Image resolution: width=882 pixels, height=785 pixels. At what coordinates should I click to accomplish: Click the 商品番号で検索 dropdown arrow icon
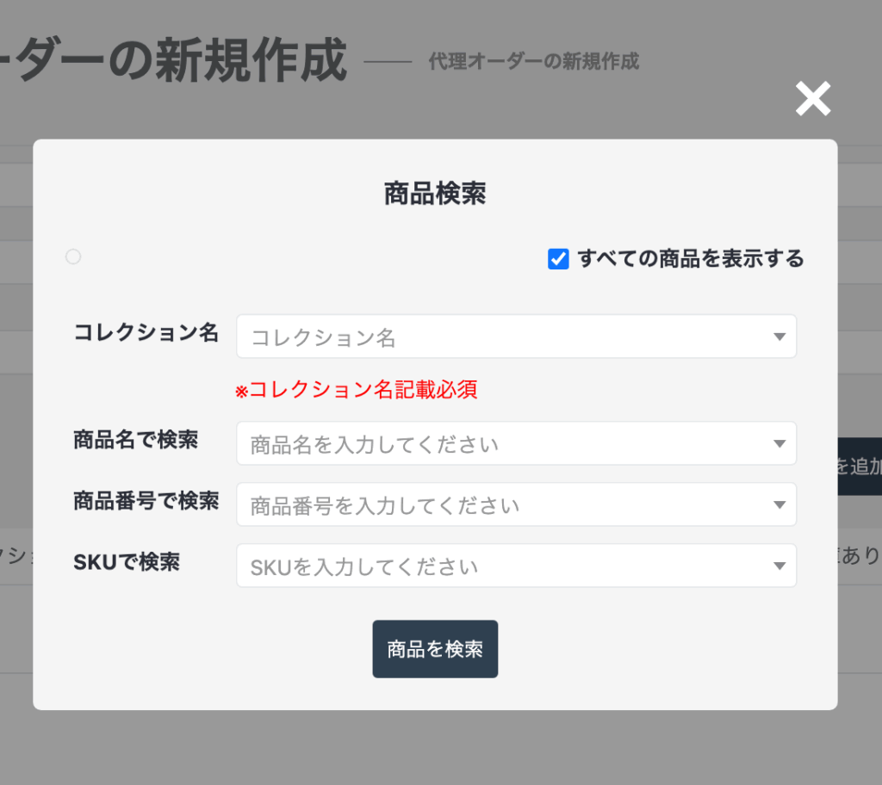click(780, 505)
